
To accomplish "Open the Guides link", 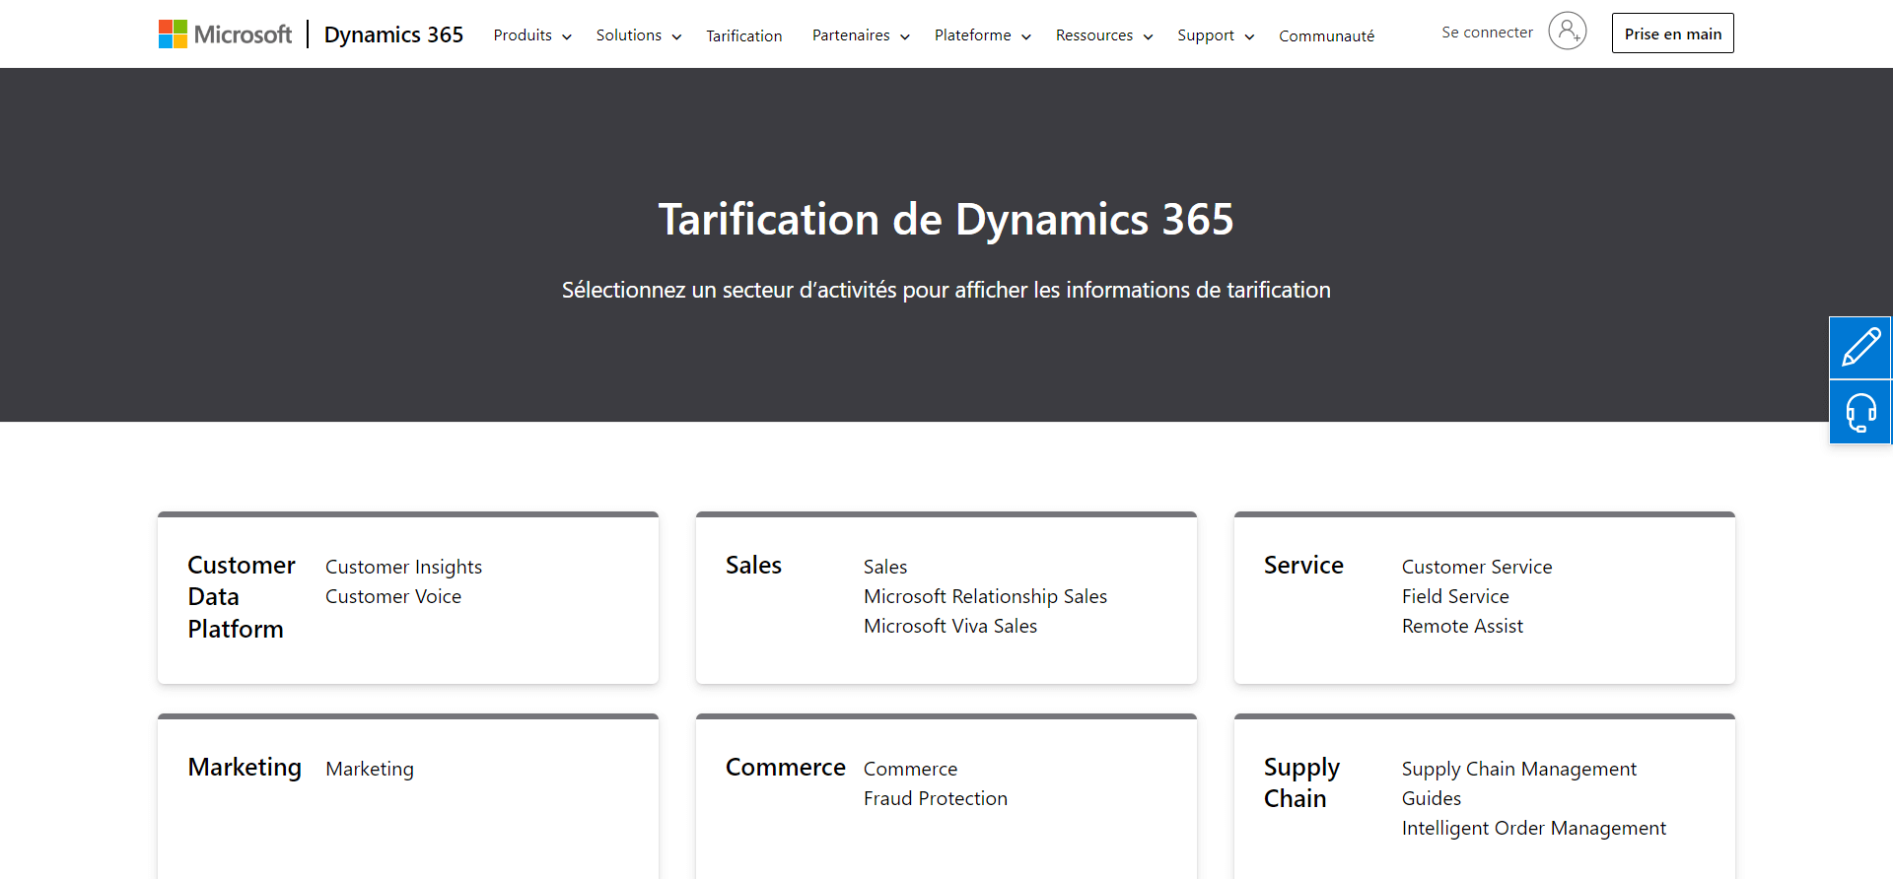I will 1432,798.
